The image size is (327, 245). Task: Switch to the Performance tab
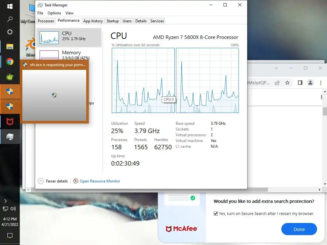coord(69,20)
